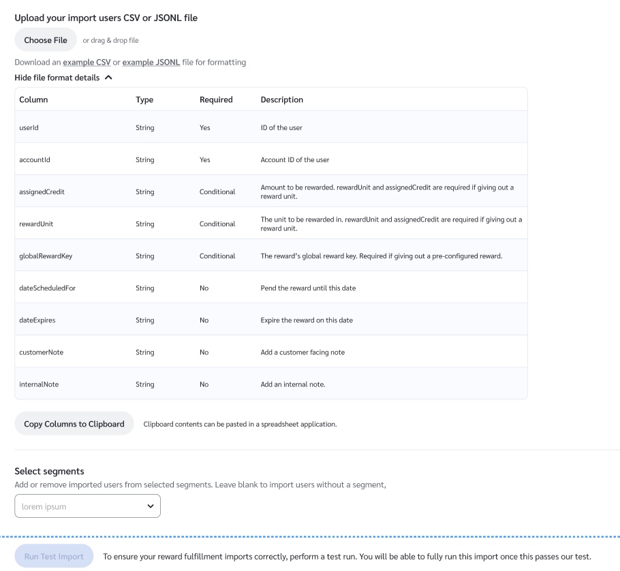Image resolution: width=620 pixels, height=571 pixels.
Task: Click the Column header in table
Action: 33,99
